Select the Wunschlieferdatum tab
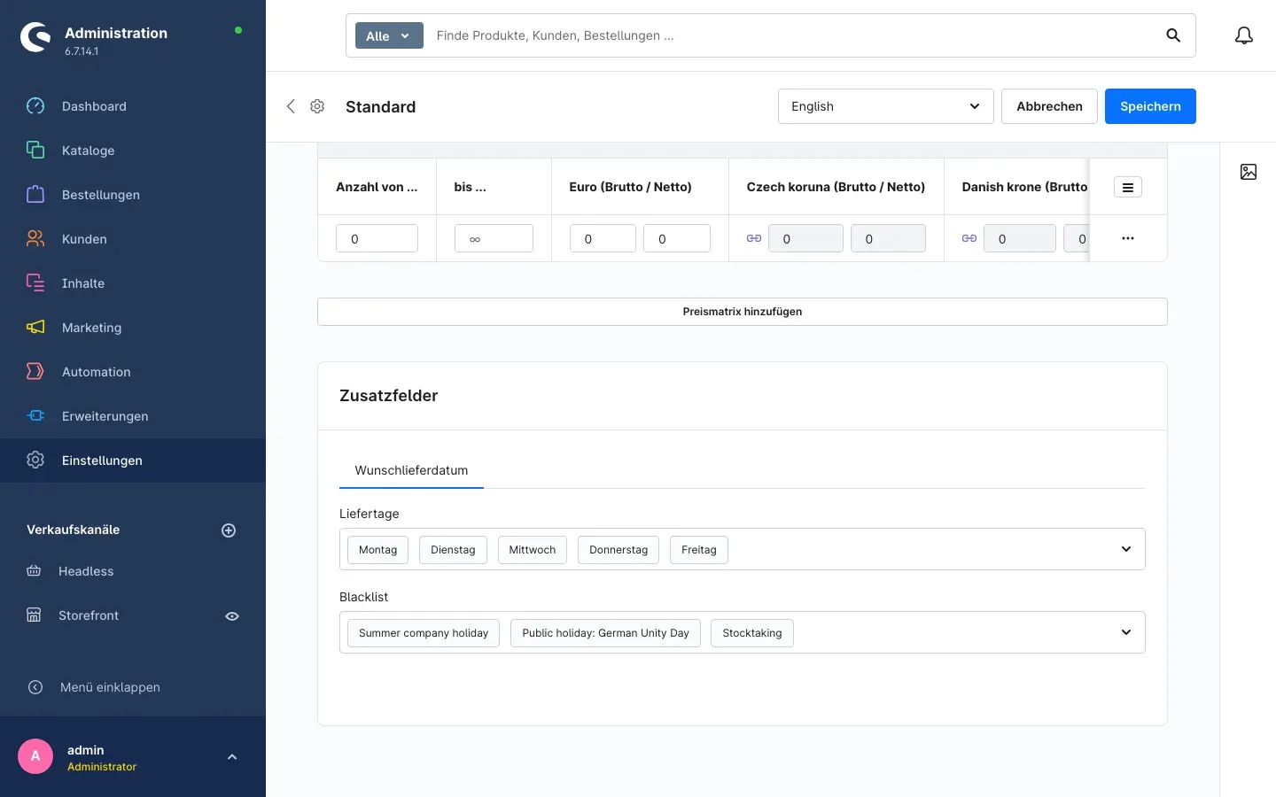Image resolution: width=1276 pixels, height=797 pixels. pos(411,470)
